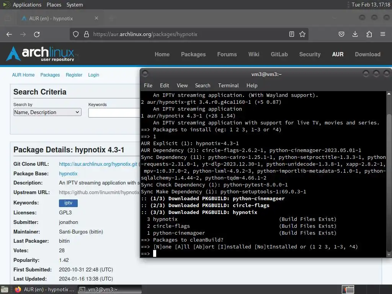Select the AUR (en) - hypnotix browser tab
The height and width of the screenshot is (294, 392).
click(x=59, y=18)
